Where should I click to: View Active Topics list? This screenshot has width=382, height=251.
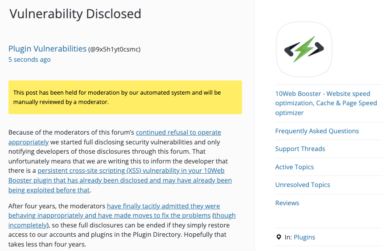coord(294,167)
